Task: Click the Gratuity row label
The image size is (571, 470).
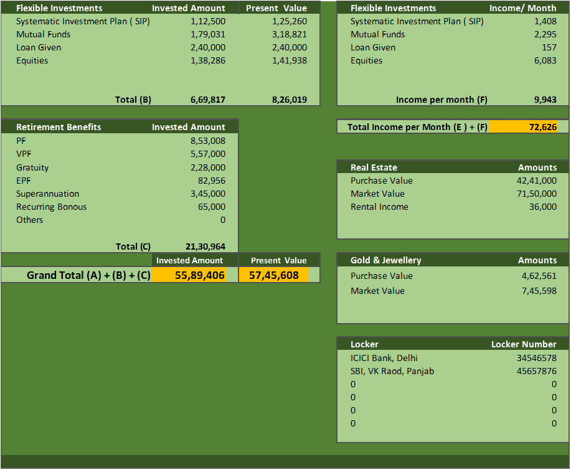Action: coord(32,168)
